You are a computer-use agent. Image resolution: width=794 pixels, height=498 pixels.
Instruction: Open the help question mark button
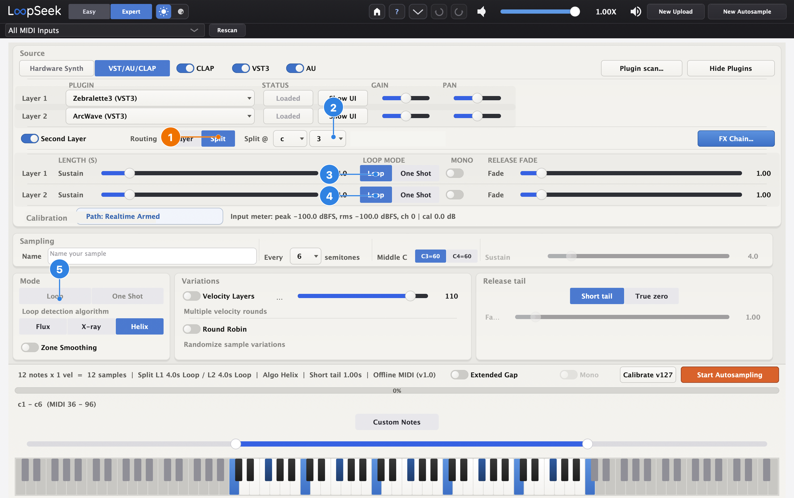coord(397,12)
